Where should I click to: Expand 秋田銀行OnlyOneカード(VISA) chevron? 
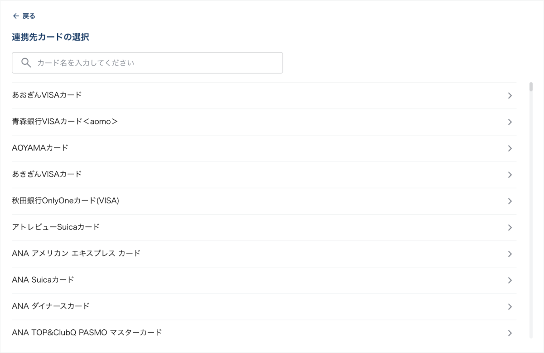(510, 201)
